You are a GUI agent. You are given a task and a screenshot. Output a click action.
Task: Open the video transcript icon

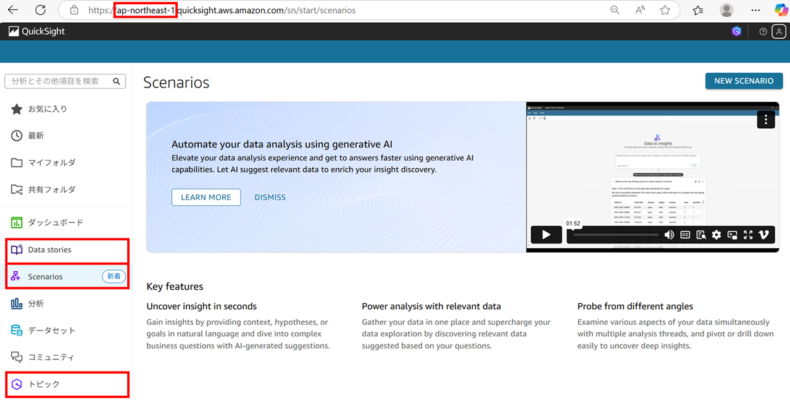tap(701, 235)
